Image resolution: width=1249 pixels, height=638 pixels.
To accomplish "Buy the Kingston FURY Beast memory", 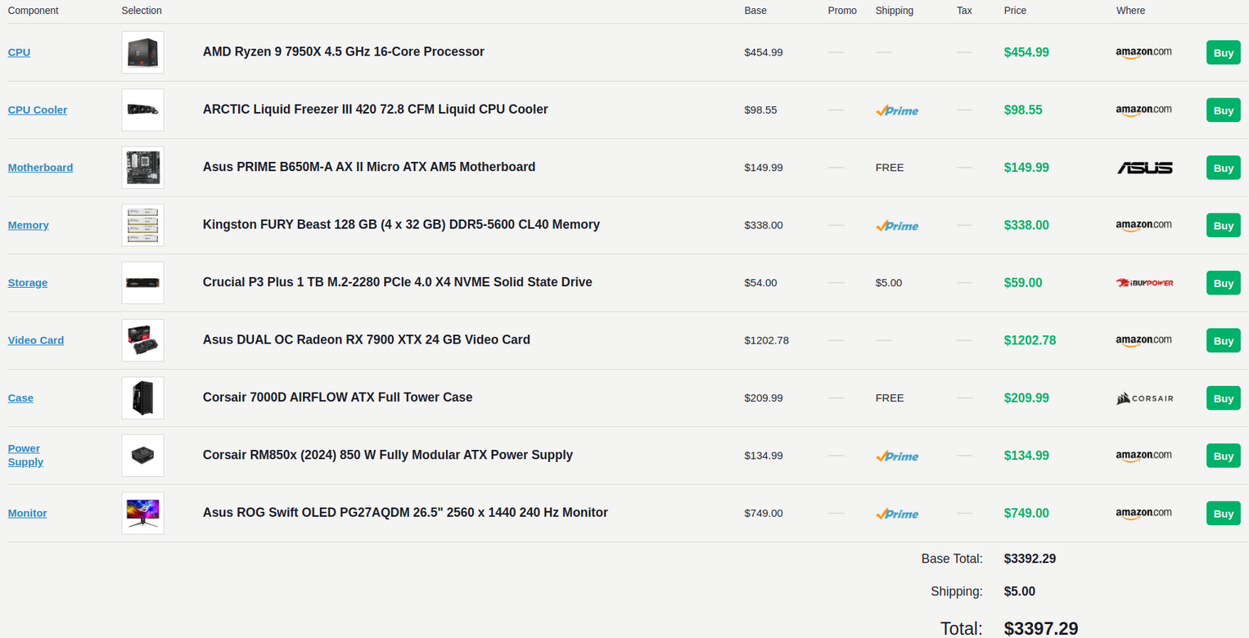I will [1223, 226].
